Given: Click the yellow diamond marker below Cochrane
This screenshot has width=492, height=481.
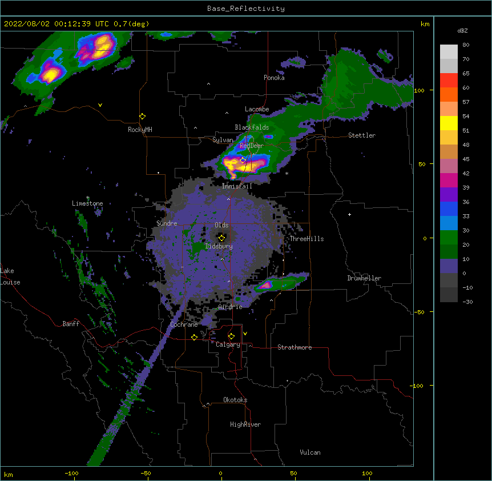Looking at the screenshot, I should [x=194, y=337].
